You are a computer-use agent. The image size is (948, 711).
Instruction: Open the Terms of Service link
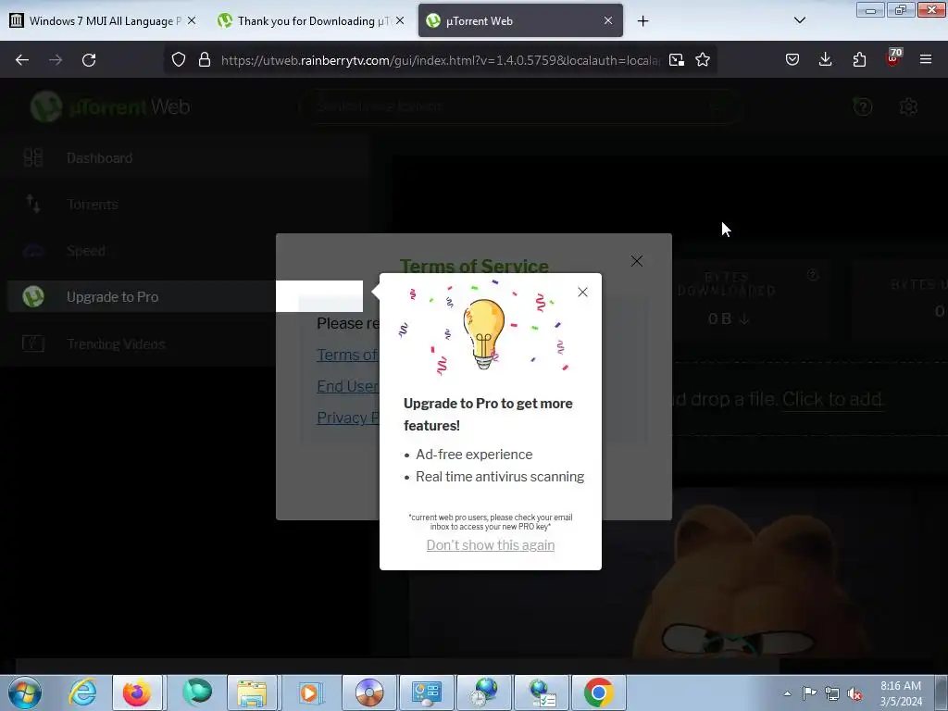[347, 355]
